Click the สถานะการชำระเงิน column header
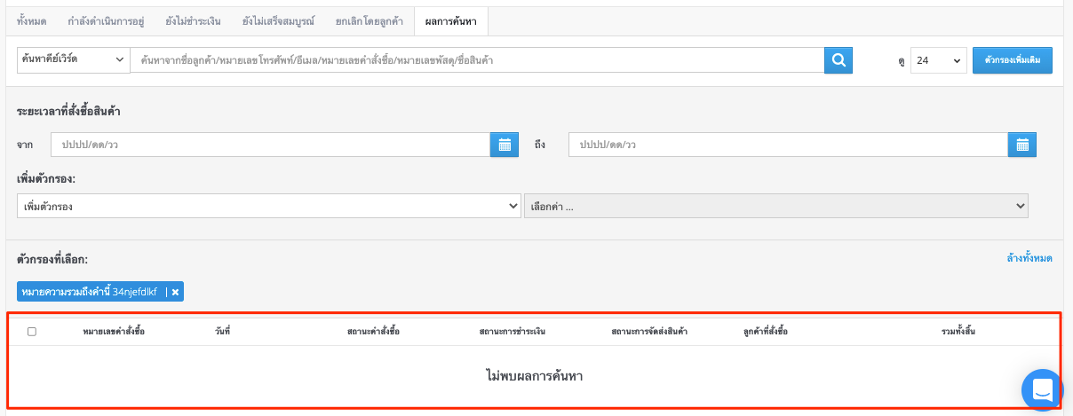This screenshot has width=1073, height=416. tap(512, 332)
